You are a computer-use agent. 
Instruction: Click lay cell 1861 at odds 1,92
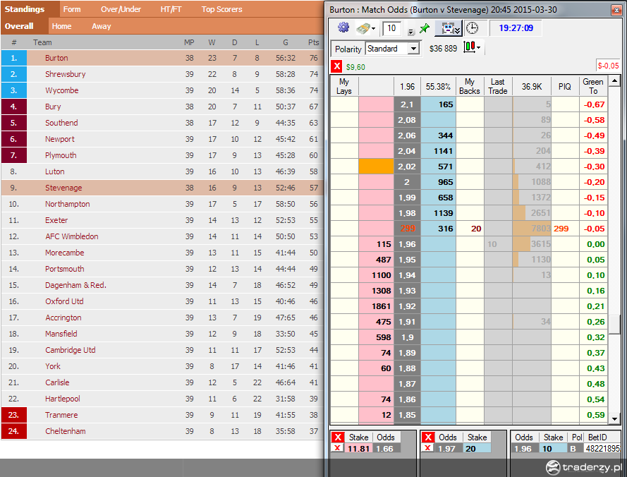click(x=376, y=306)
